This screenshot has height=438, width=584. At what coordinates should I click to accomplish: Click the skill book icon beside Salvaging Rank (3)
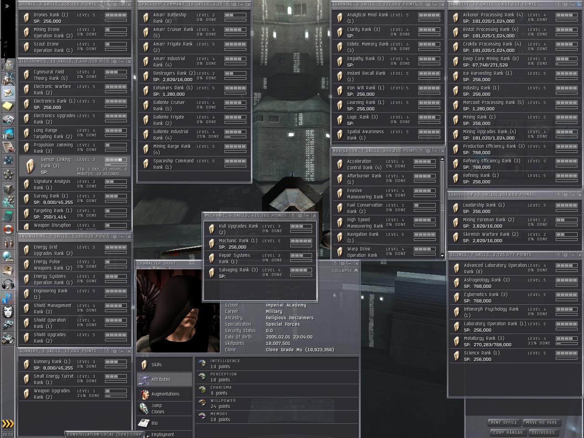[x=212, y=273]
